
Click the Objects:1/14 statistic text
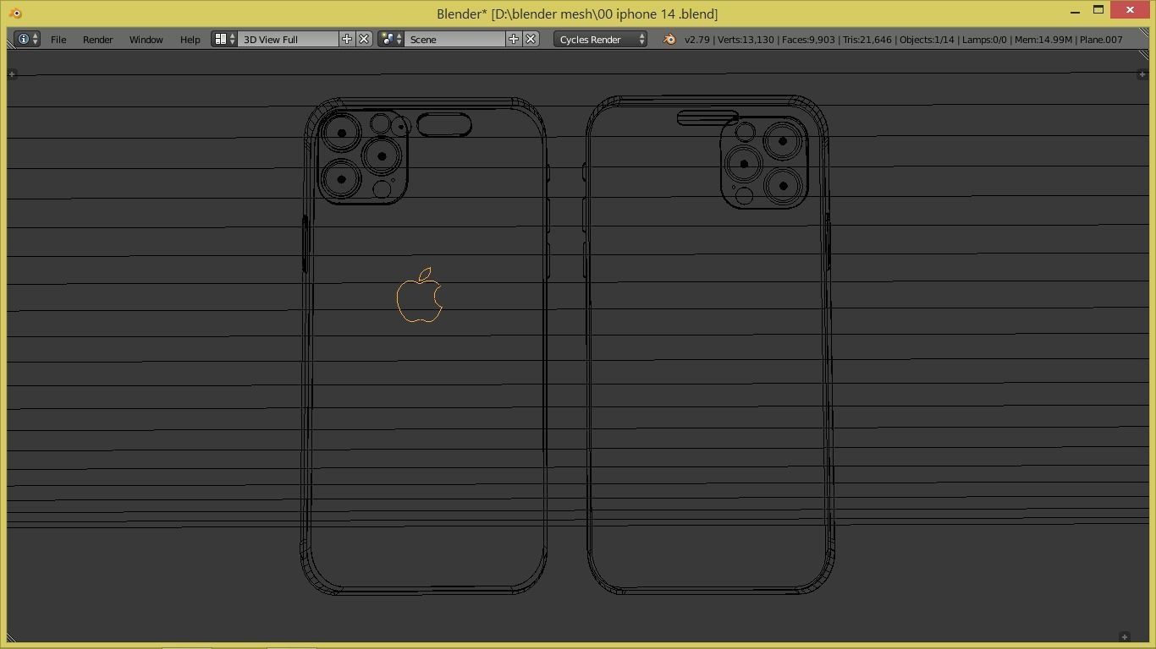[927, 40]
